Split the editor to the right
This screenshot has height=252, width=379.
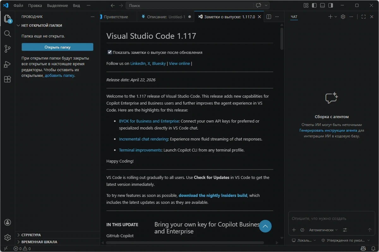(269, 17)
